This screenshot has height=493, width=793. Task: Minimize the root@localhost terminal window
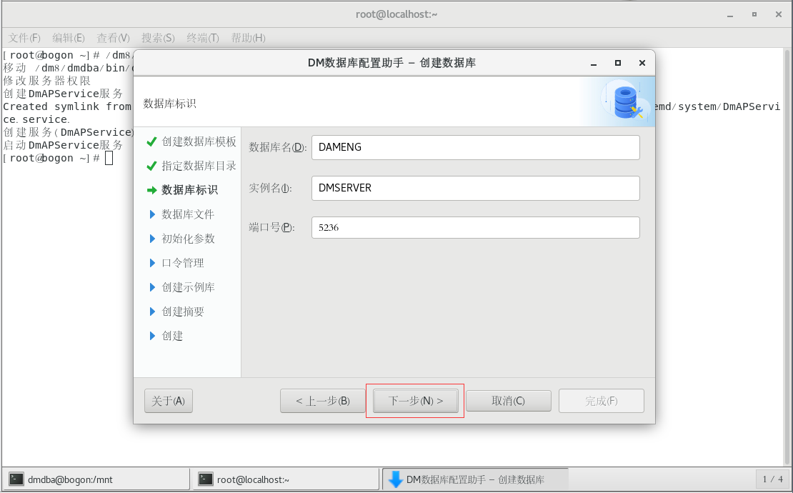[730, 15]
